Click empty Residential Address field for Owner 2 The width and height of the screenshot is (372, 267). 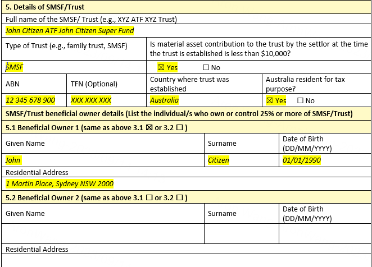186,261
